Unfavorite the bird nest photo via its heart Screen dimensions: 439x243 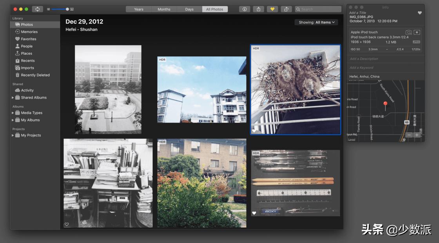[254, 131]
